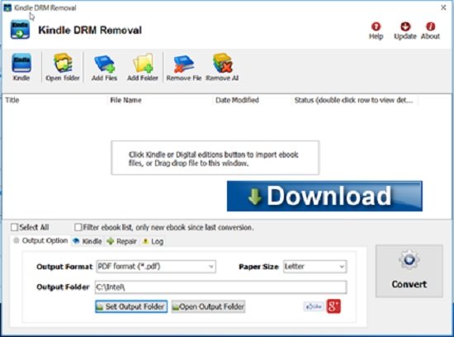Toggle Filter ebook list checkbox
Image resolution: width=454 pixels, height=337 pixels.
pos(78,227)
